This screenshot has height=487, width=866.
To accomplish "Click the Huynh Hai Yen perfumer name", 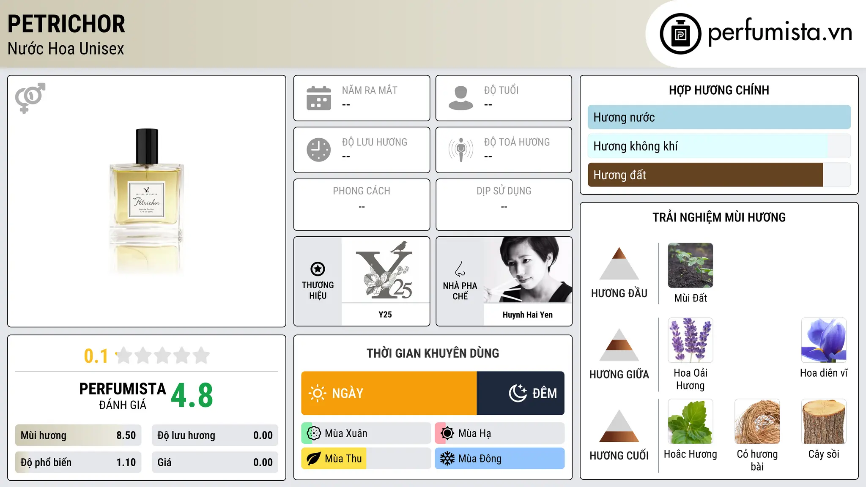I will [528, 315].
